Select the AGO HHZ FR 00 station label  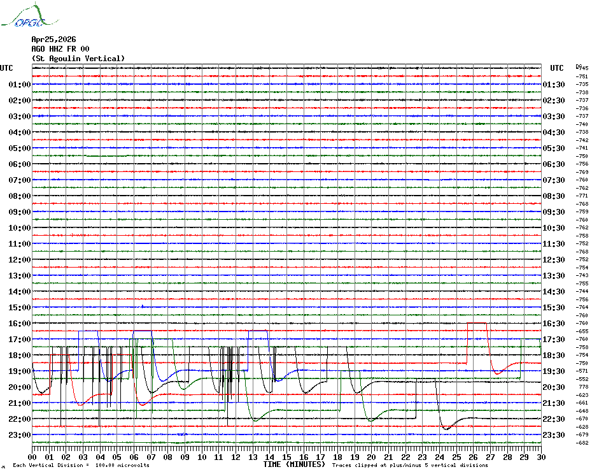point(60,49)
